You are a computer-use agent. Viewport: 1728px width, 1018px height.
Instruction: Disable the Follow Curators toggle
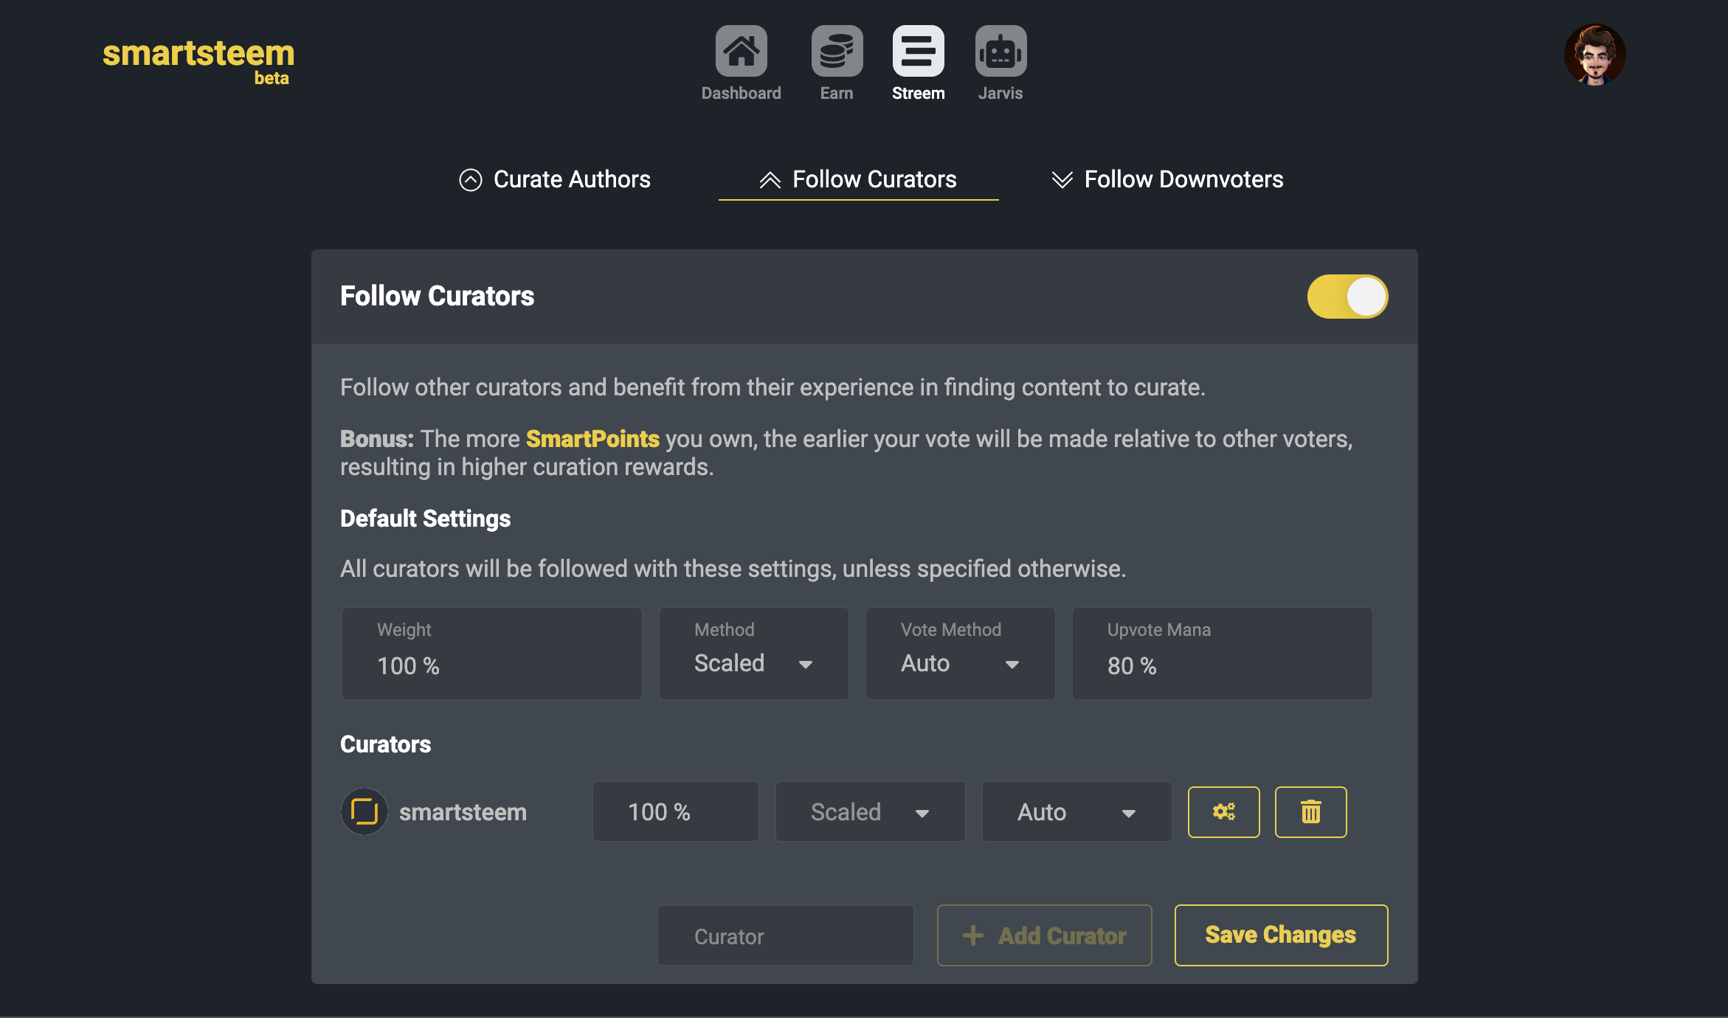1347,297
